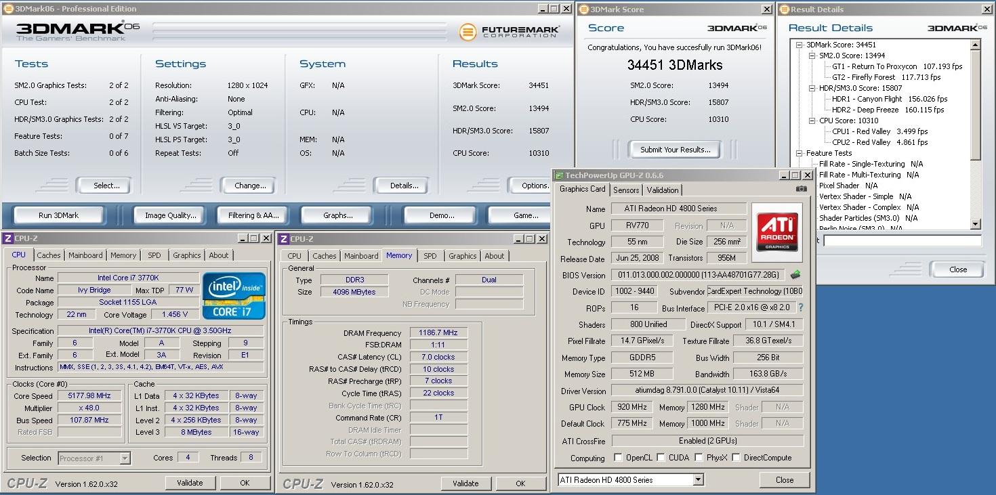Select CPU1 - Red Valley result row
The height and width of the screenshot is (495, 996).
[879, 131]
